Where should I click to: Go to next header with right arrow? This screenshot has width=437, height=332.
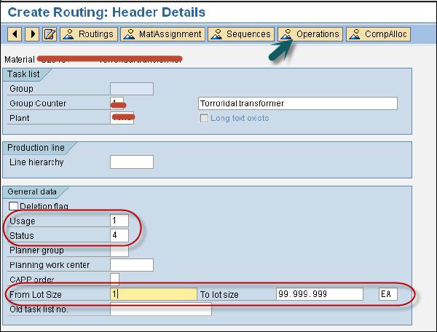tap(32, 34)
